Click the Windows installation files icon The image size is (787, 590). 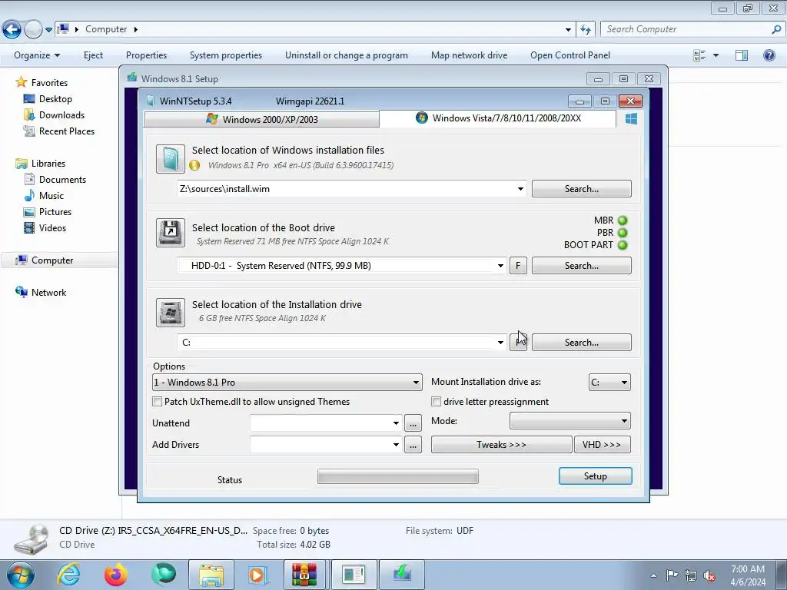tap(170, 158)
